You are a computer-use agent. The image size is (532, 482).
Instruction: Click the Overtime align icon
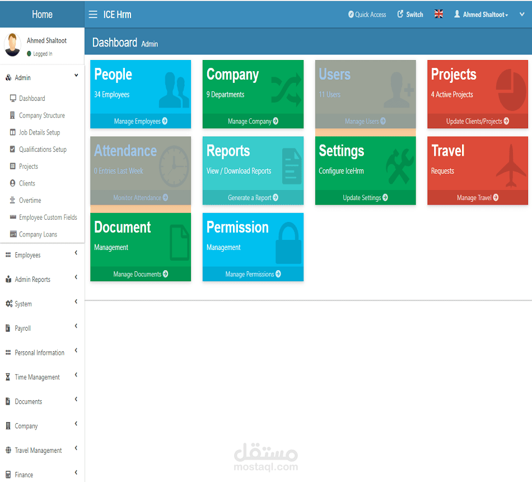click(x=12, y=200)
